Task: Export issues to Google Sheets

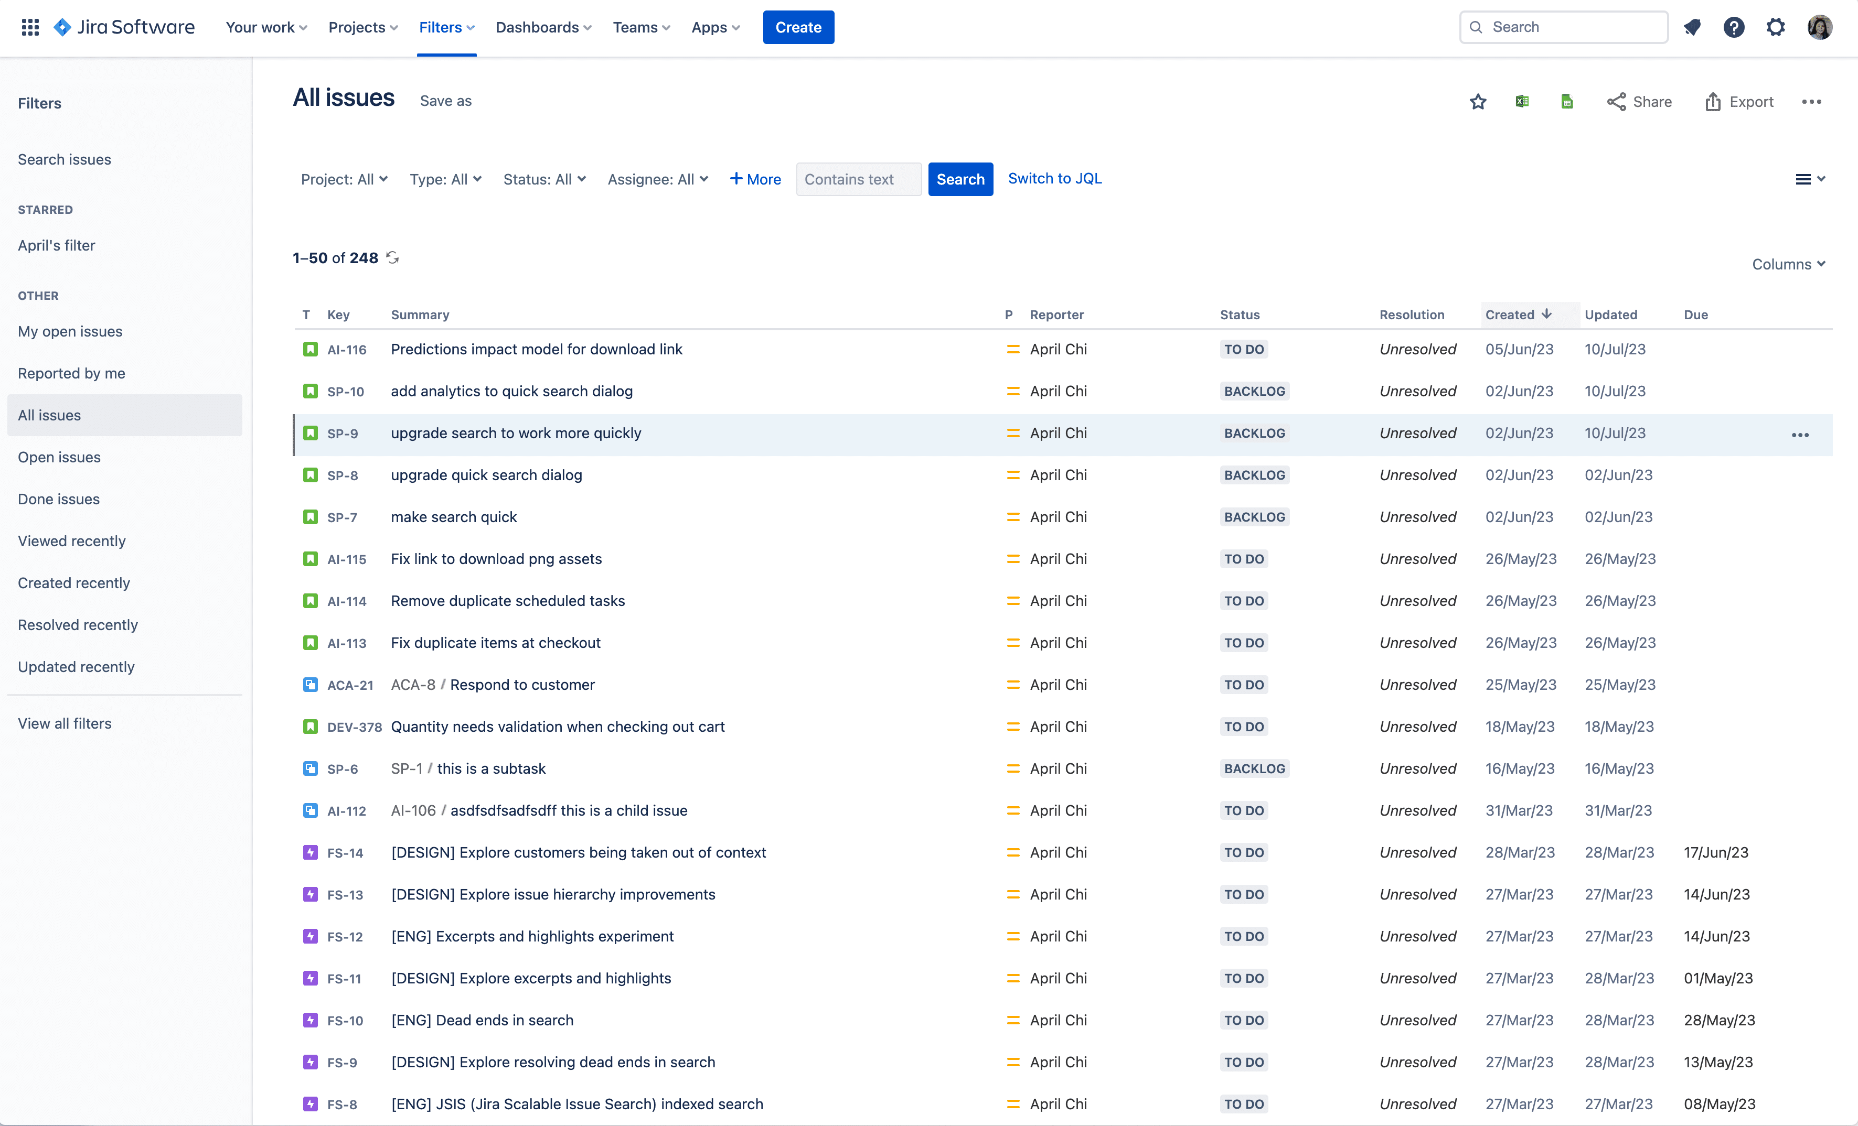Action: tap(1567, 101)
